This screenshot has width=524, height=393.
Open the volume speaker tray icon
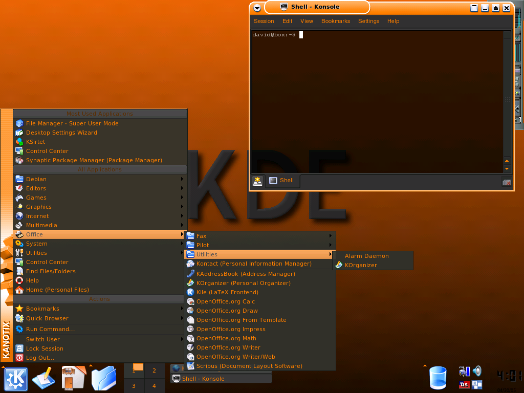click(477, 370)
